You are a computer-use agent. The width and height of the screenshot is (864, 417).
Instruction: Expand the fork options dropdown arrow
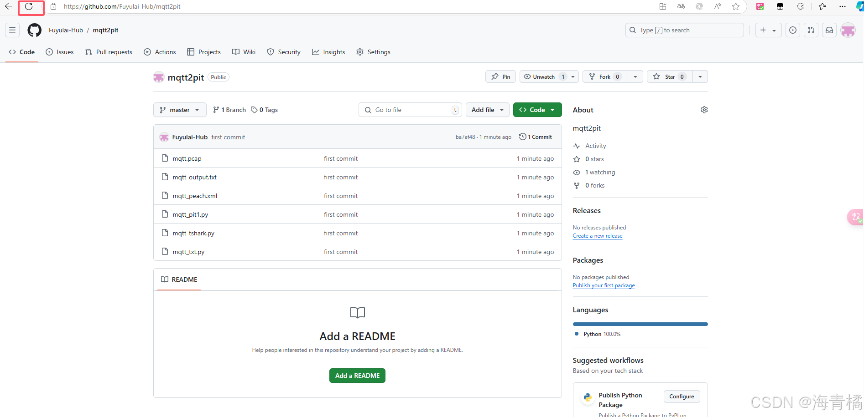coord(635,76)
